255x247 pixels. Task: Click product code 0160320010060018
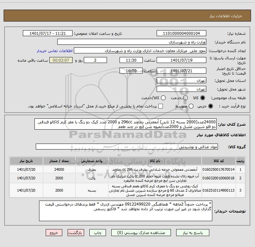[x=219, y=178]
